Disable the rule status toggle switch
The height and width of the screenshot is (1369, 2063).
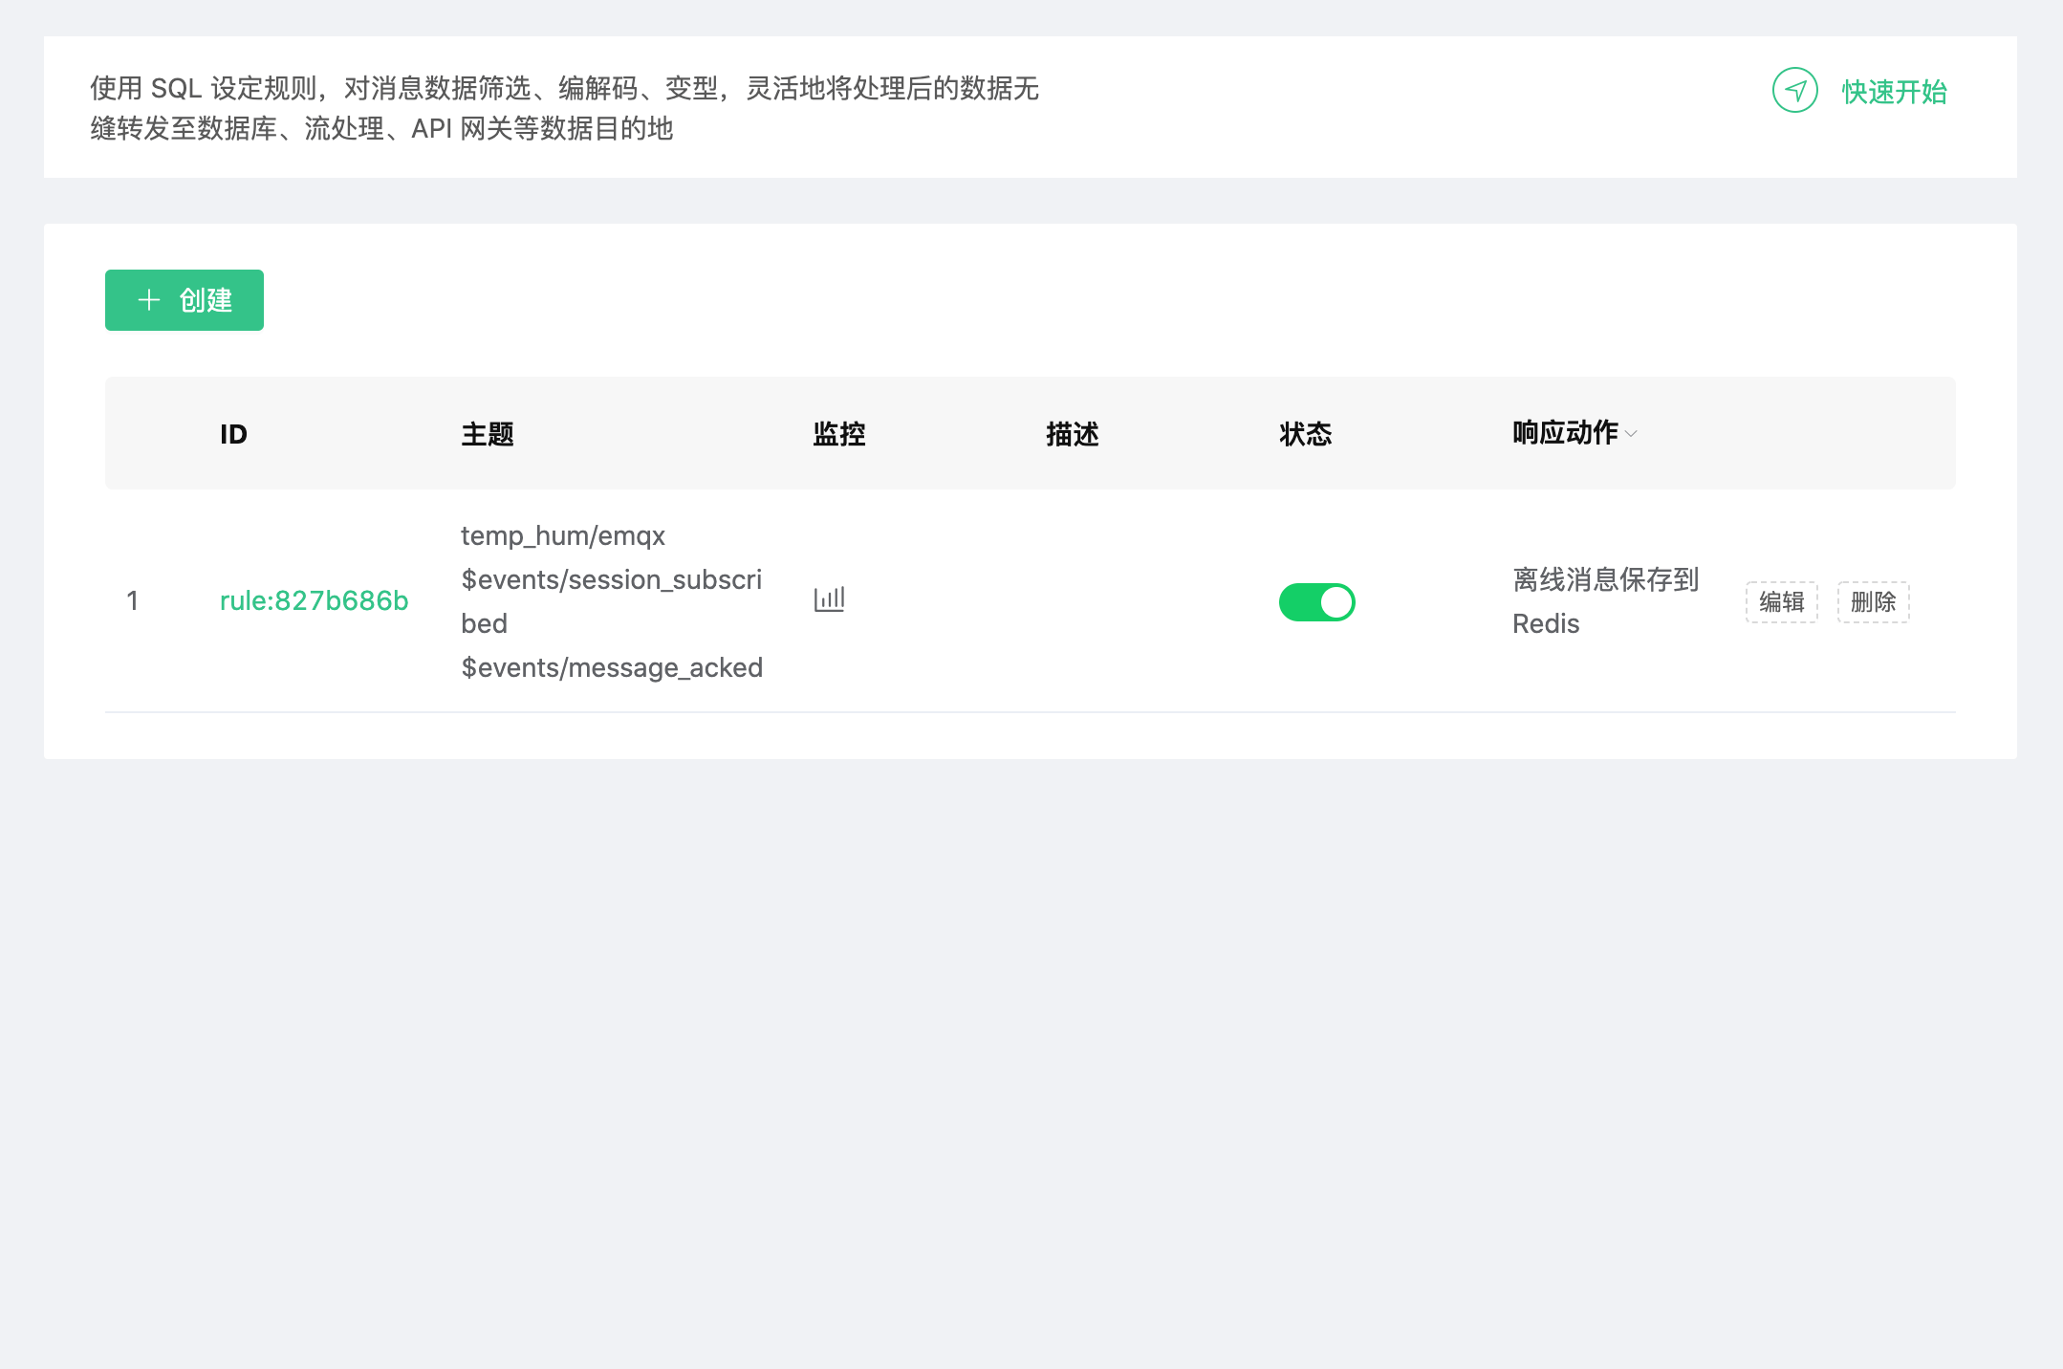tap(1316, 602)
